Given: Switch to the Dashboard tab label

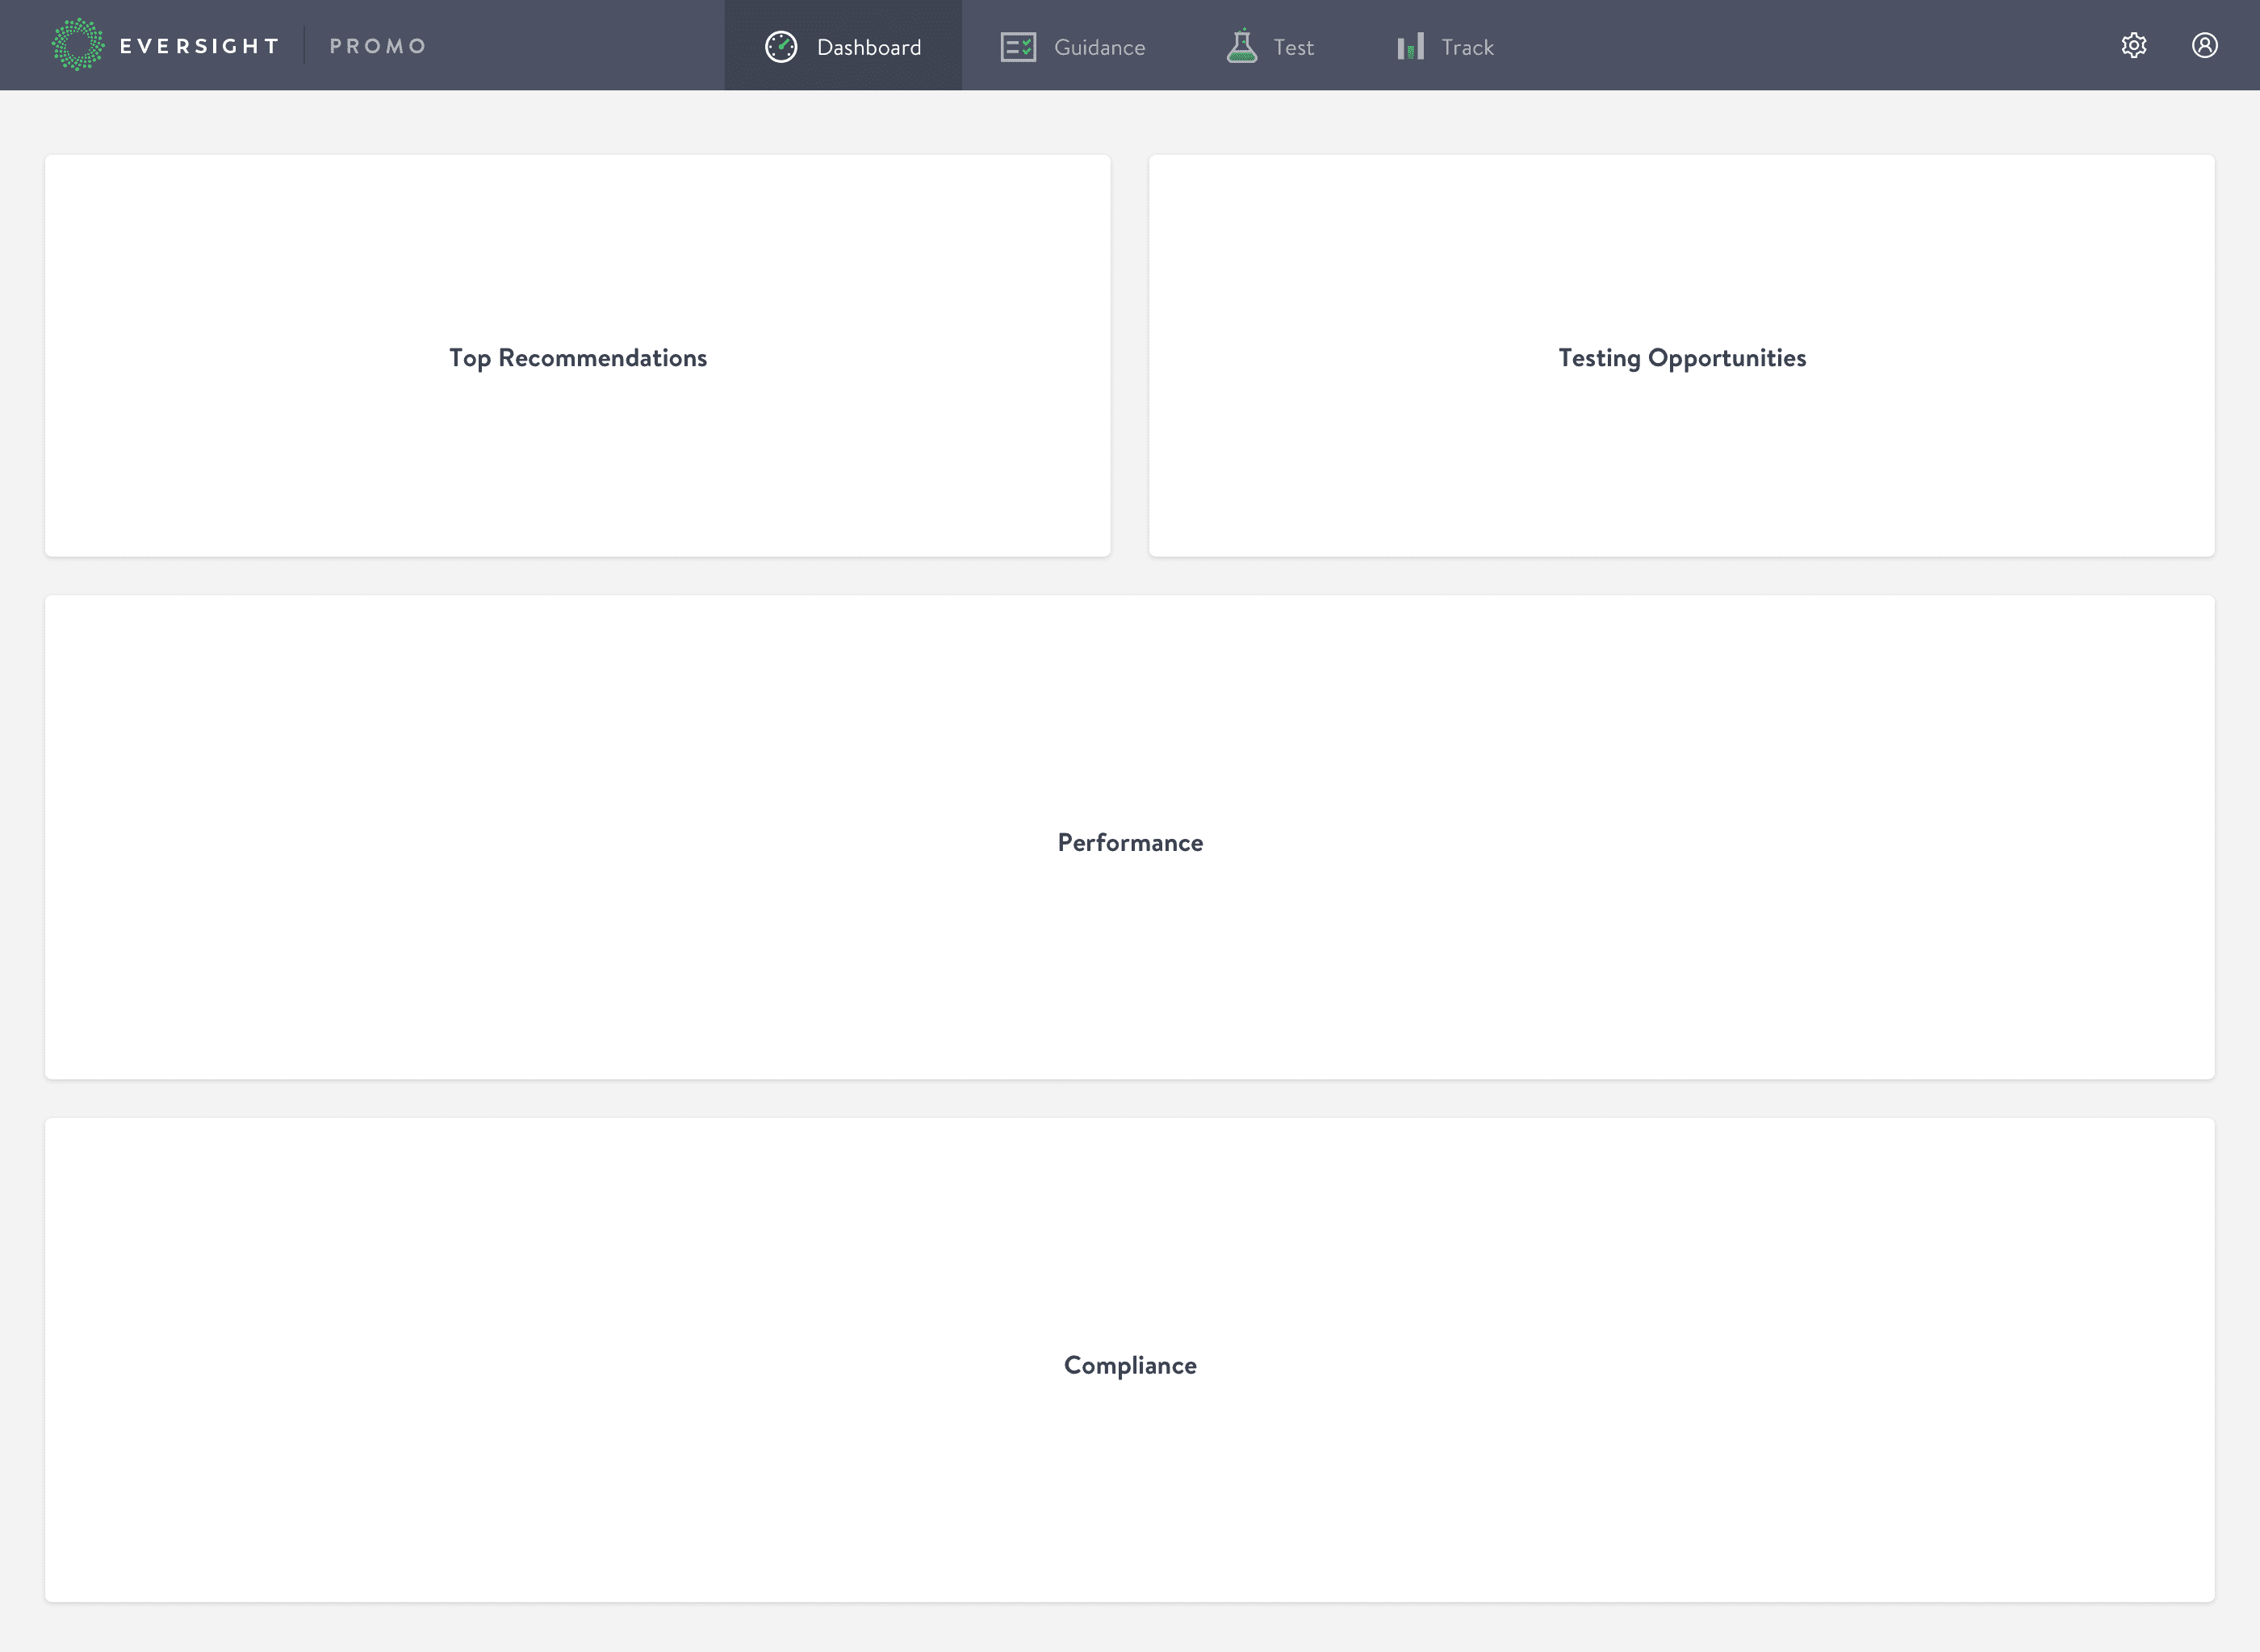Looking at the screenshot, I should pos(868,47).
